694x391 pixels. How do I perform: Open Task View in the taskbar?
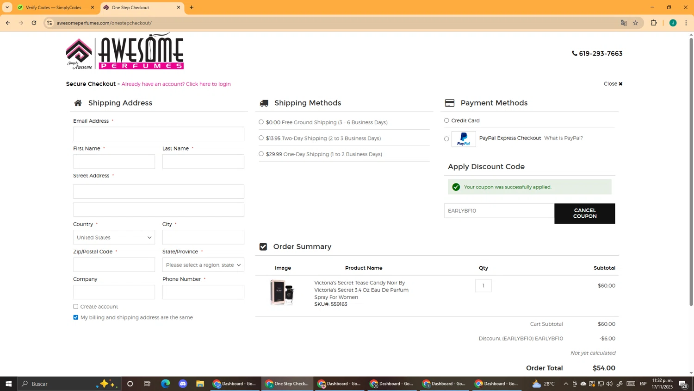point(148,384)
